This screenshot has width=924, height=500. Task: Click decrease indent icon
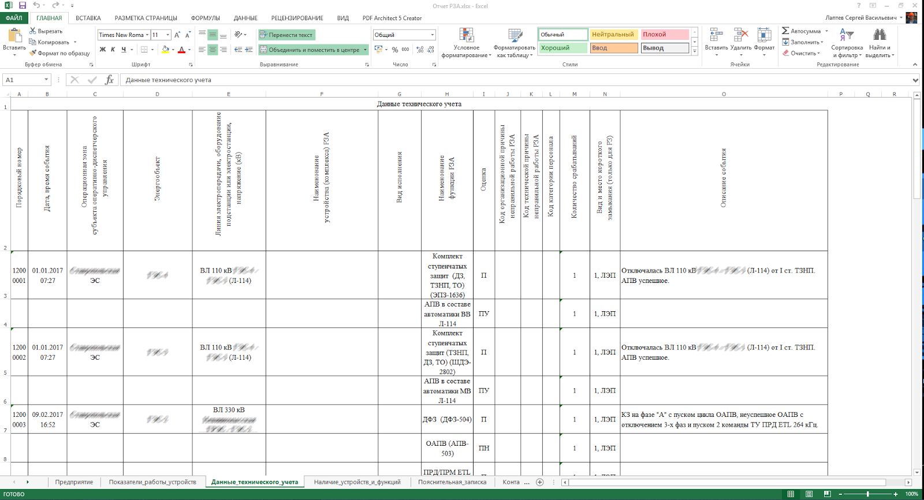pos(238,50)
